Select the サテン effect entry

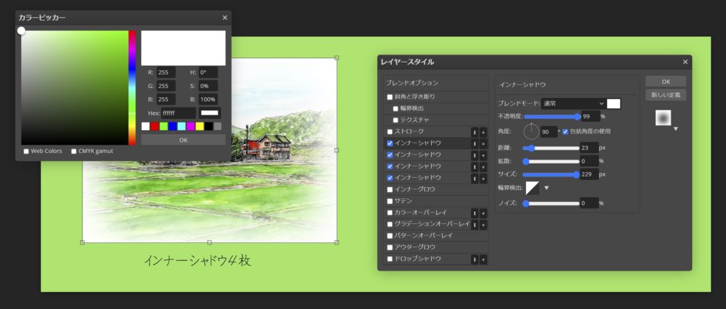coord(403,201)
